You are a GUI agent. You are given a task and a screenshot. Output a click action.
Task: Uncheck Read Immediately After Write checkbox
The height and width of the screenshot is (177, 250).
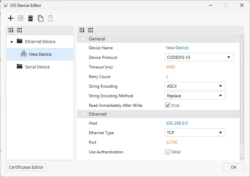point(168,105)
